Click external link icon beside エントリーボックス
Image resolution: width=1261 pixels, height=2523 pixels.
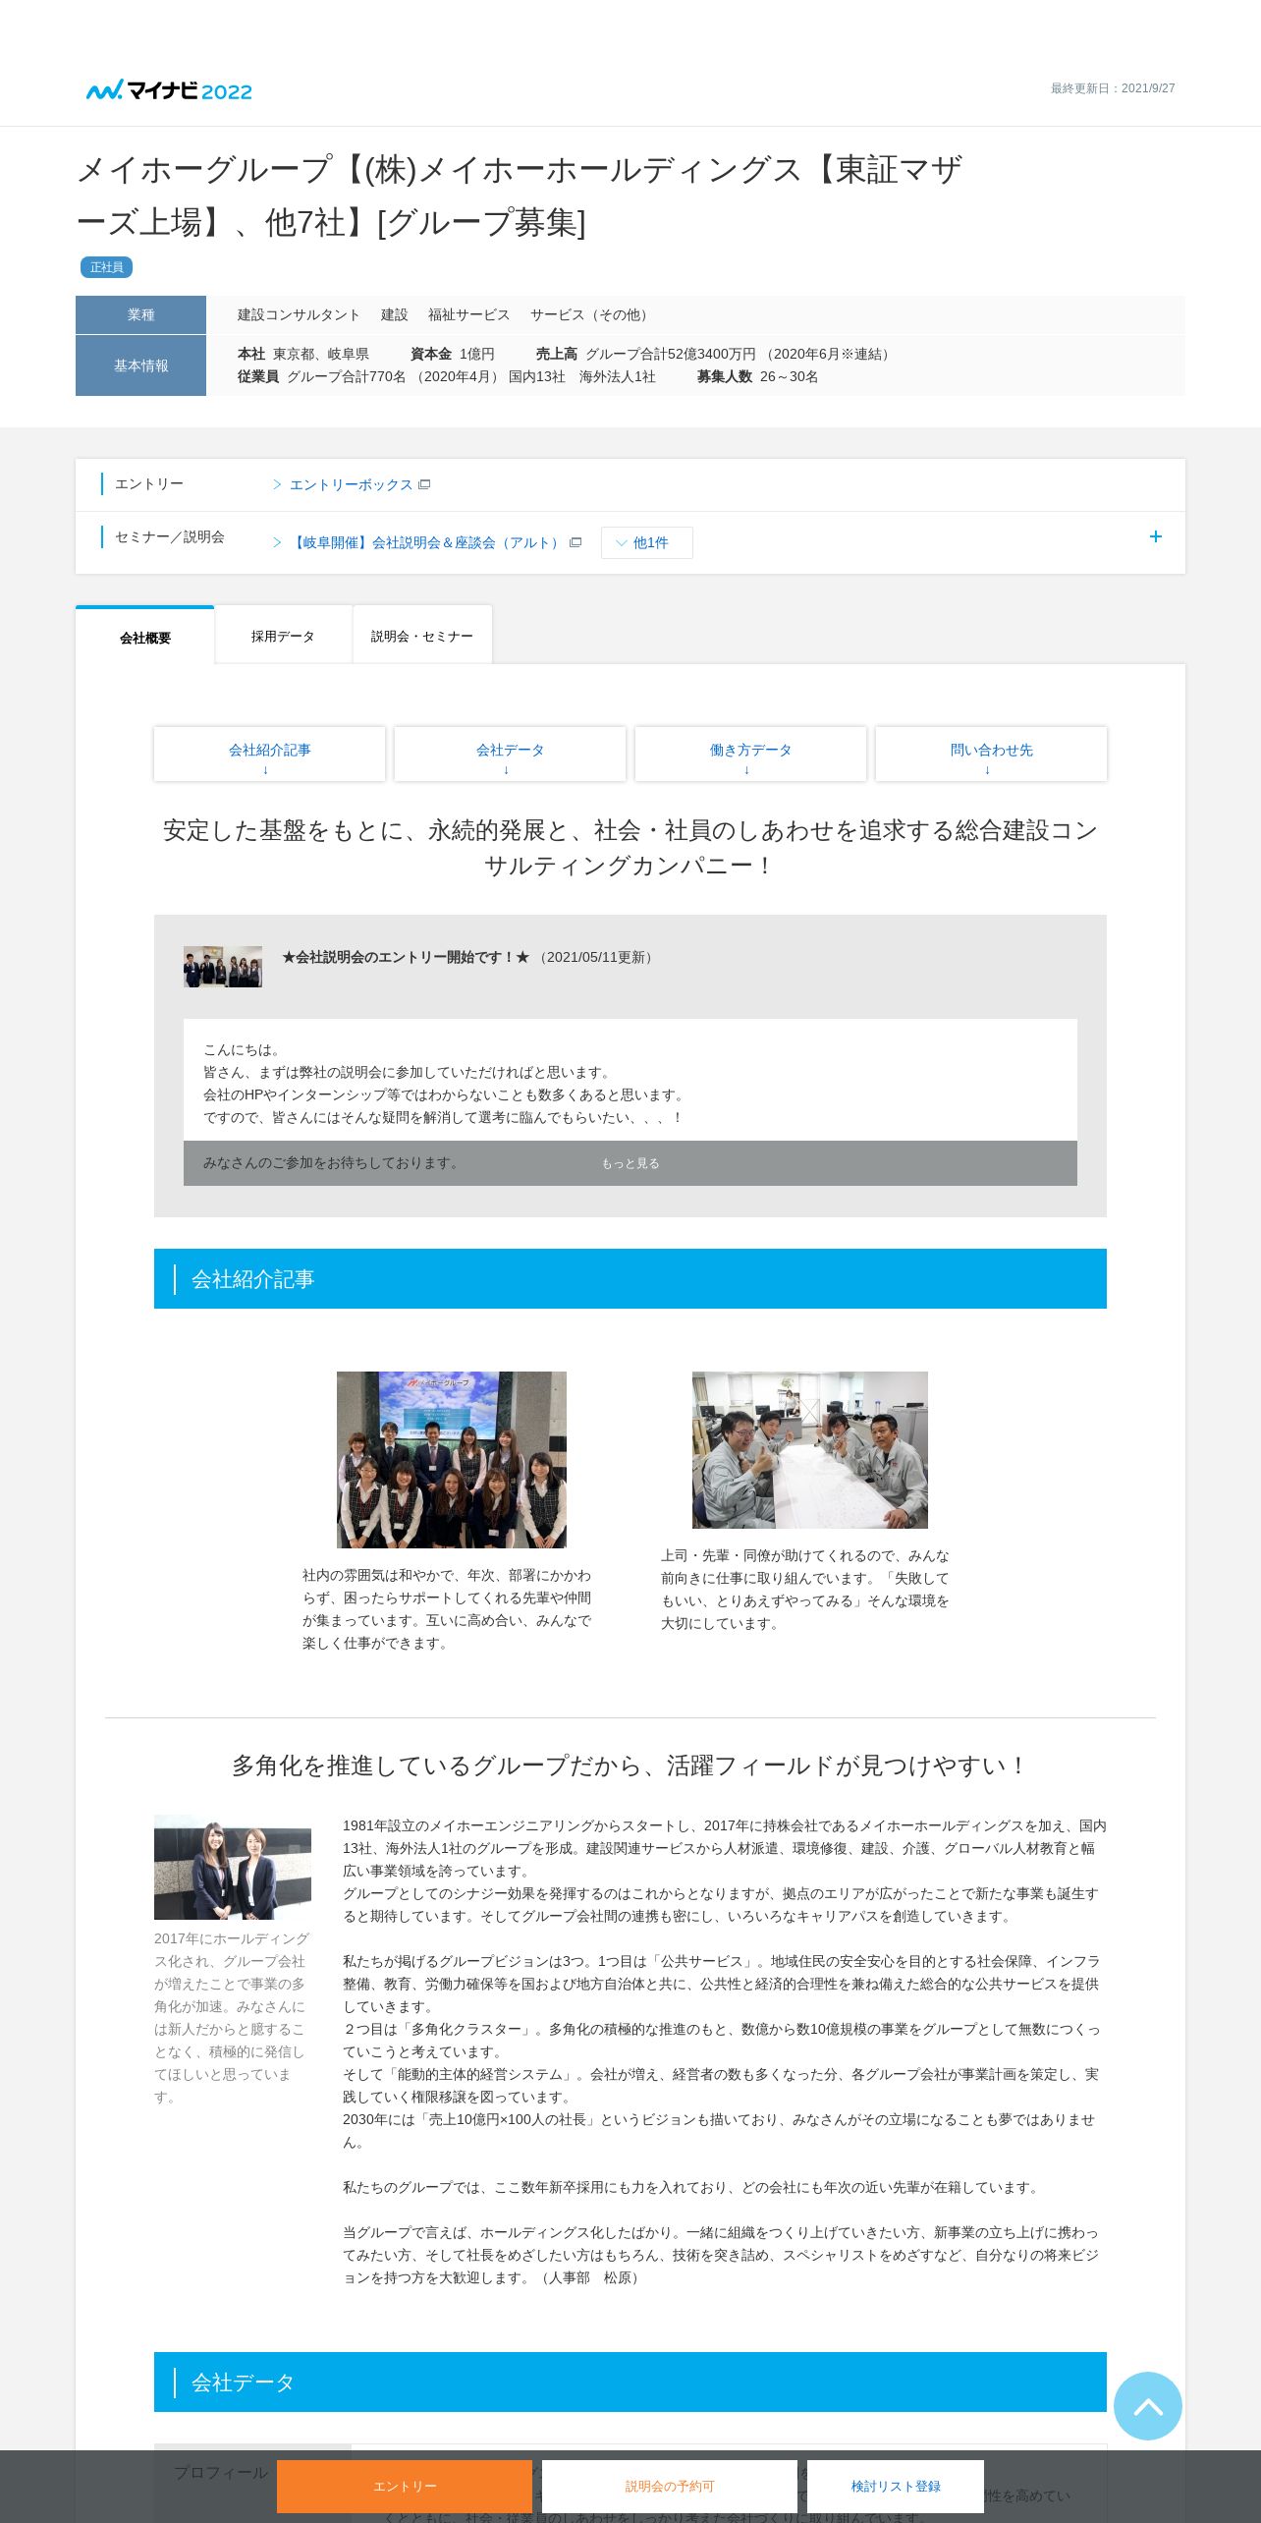click(424, 484)
